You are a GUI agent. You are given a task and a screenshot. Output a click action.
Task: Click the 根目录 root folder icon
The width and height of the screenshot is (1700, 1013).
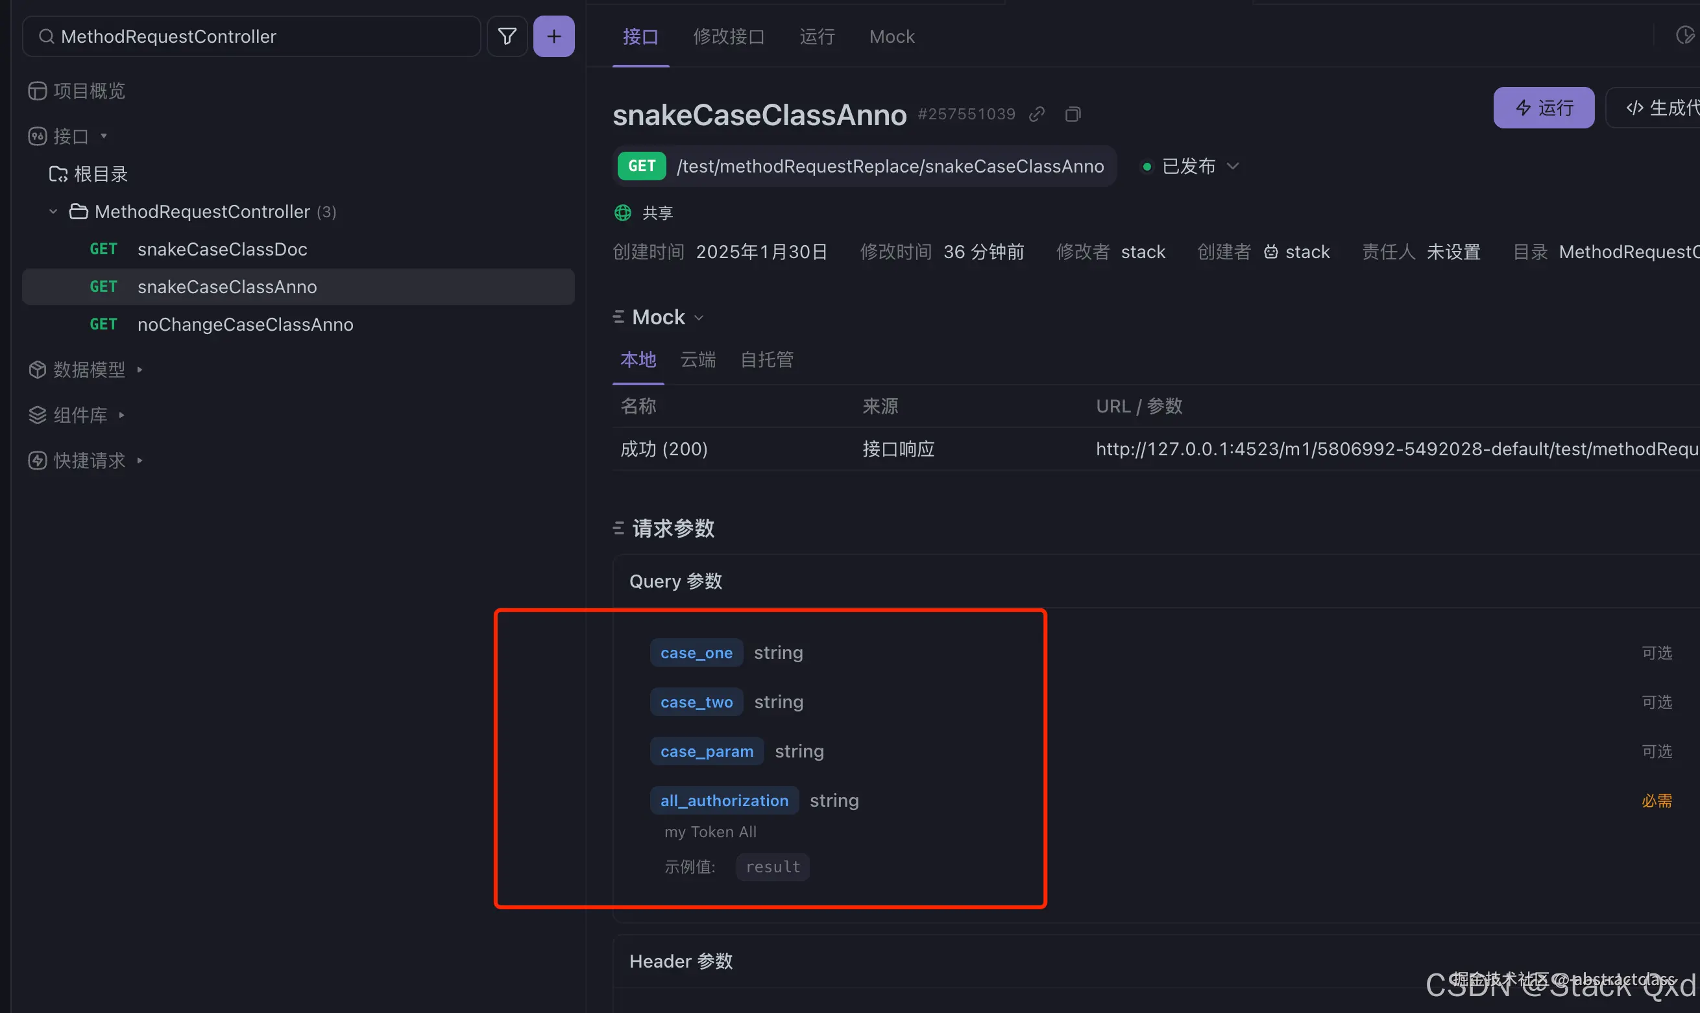pos(57,173)
